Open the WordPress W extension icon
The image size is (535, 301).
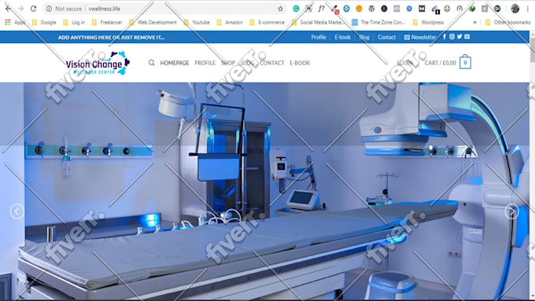pyautogui.click(x=371, y=9)
